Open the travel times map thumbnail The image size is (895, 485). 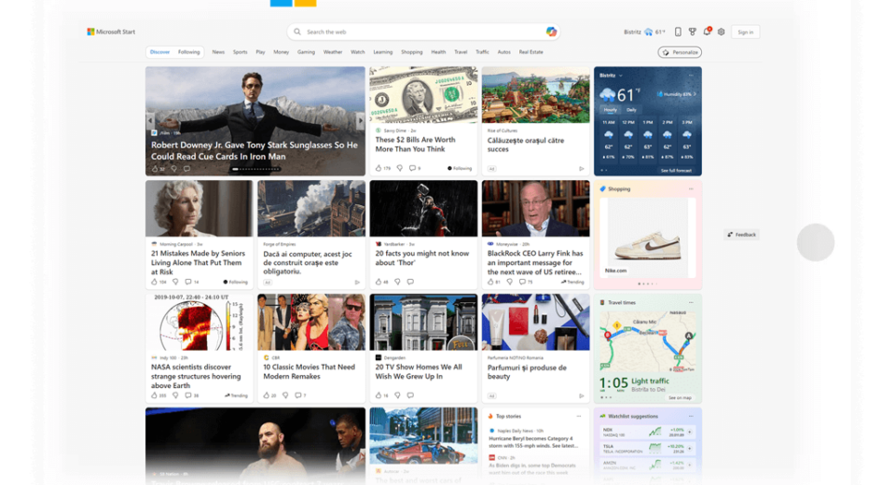click(647, 341)
